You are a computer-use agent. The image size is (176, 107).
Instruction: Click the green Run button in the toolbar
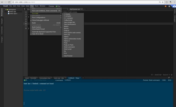[x=58, y=6]
